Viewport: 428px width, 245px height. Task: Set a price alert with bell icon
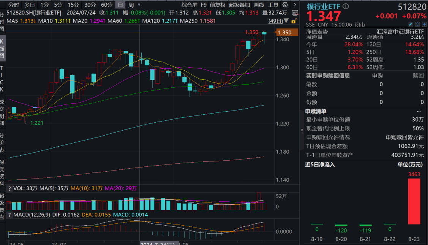point(417,25)
